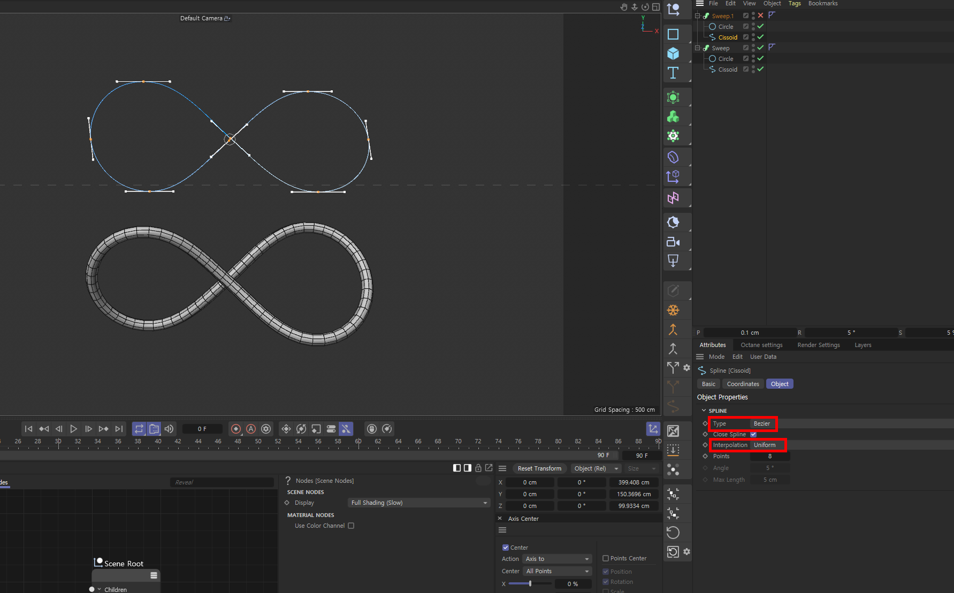Open Display Full Shading (Slow) dropdown
Viewport: 954px width, 593px height.
[x=419, y=503]
